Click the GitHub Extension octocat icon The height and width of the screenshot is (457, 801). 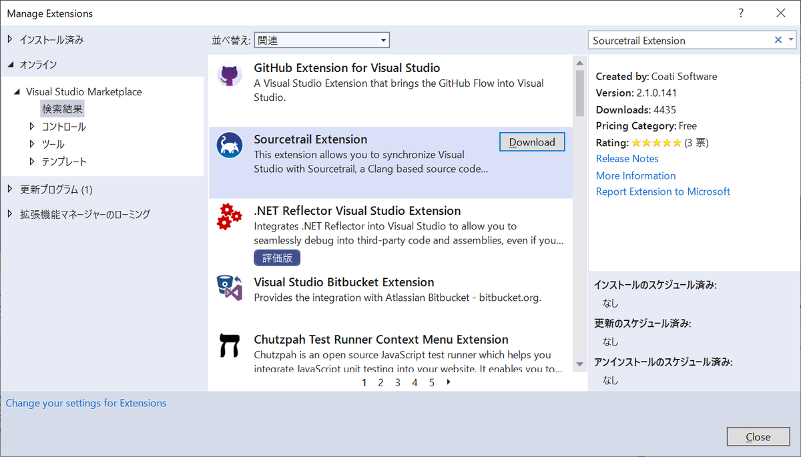click(x=230, y=75)
